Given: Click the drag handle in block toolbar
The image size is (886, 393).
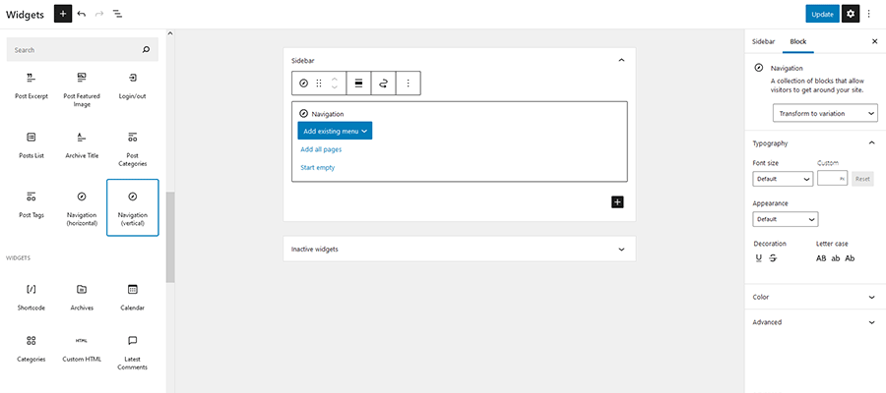Looking at the screenshot, I should tap(319, 84).
